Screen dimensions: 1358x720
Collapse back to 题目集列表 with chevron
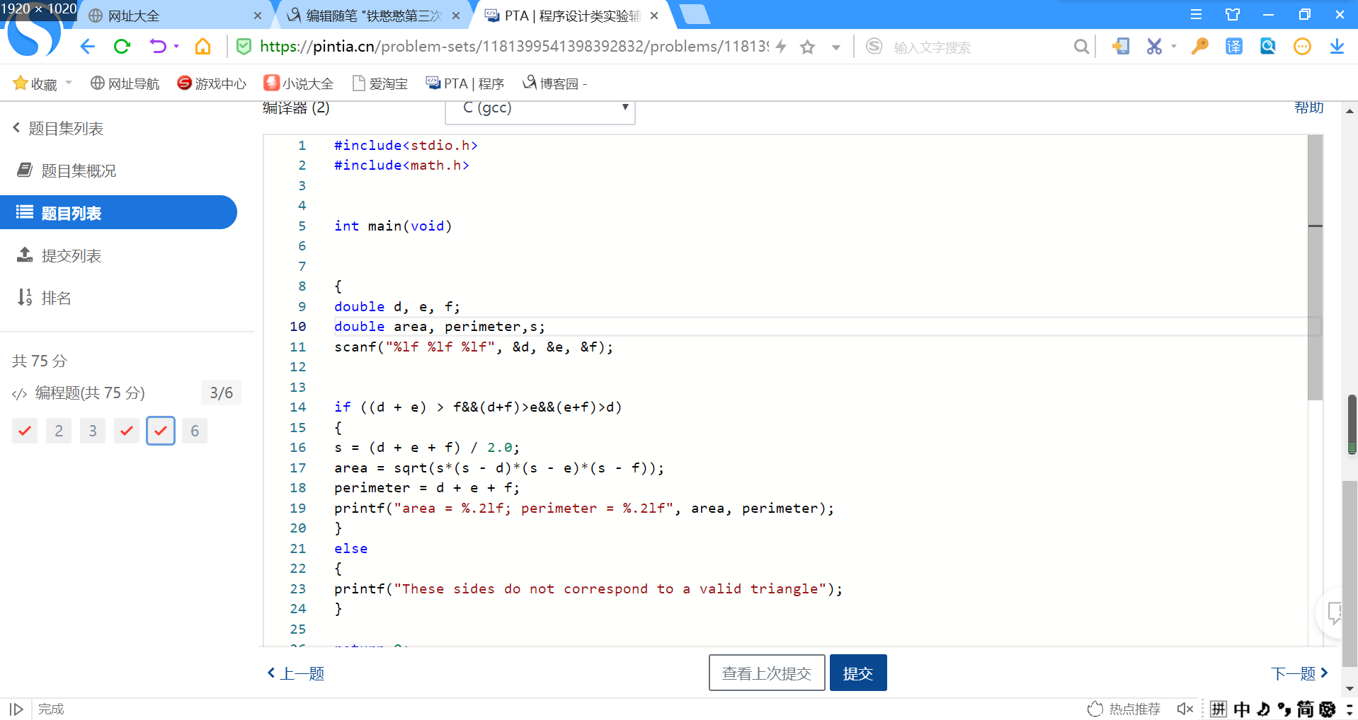(x=58, y=128)
